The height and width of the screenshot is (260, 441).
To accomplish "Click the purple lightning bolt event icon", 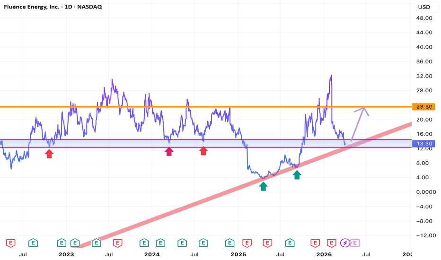I will point(345,243).
